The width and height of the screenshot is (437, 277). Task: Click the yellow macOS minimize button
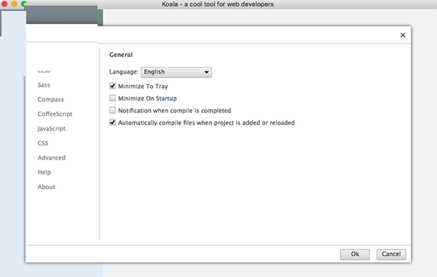(14, 4)
